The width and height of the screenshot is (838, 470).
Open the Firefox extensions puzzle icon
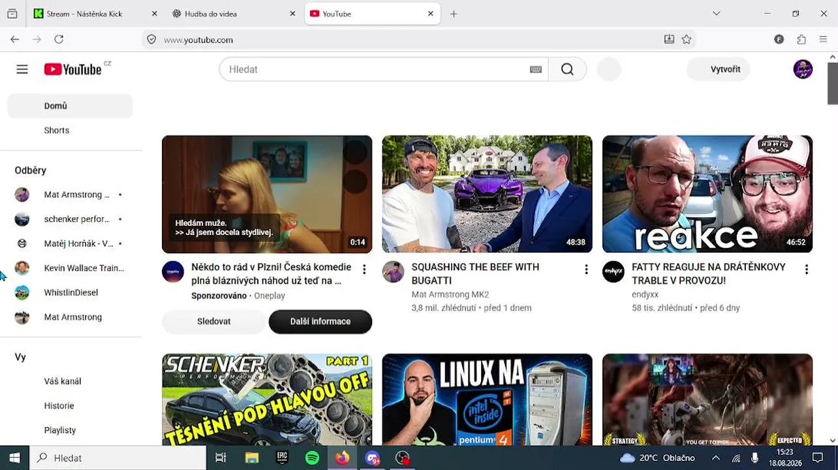(801, 40)
